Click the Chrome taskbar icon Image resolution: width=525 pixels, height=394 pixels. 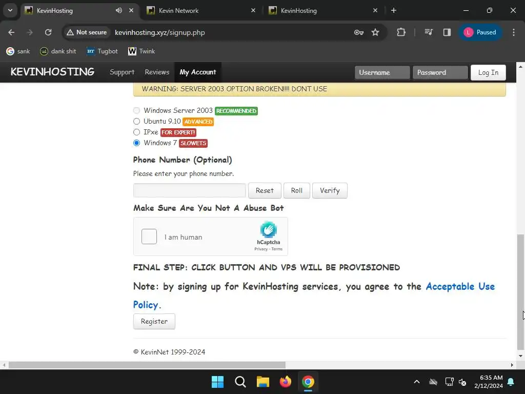[308, 382]
